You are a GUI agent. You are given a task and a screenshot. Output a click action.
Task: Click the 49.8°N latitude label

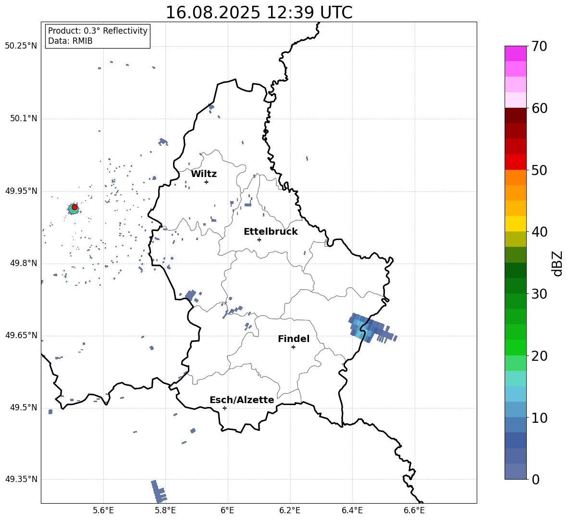click(24, 263)
